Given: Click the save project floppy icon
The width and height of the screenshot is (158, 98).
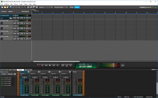Looking at the screenshot, I should point(11,7).
